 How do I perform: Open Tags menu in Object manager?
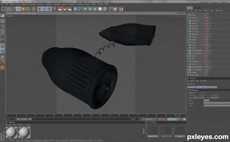click(212, 11)
